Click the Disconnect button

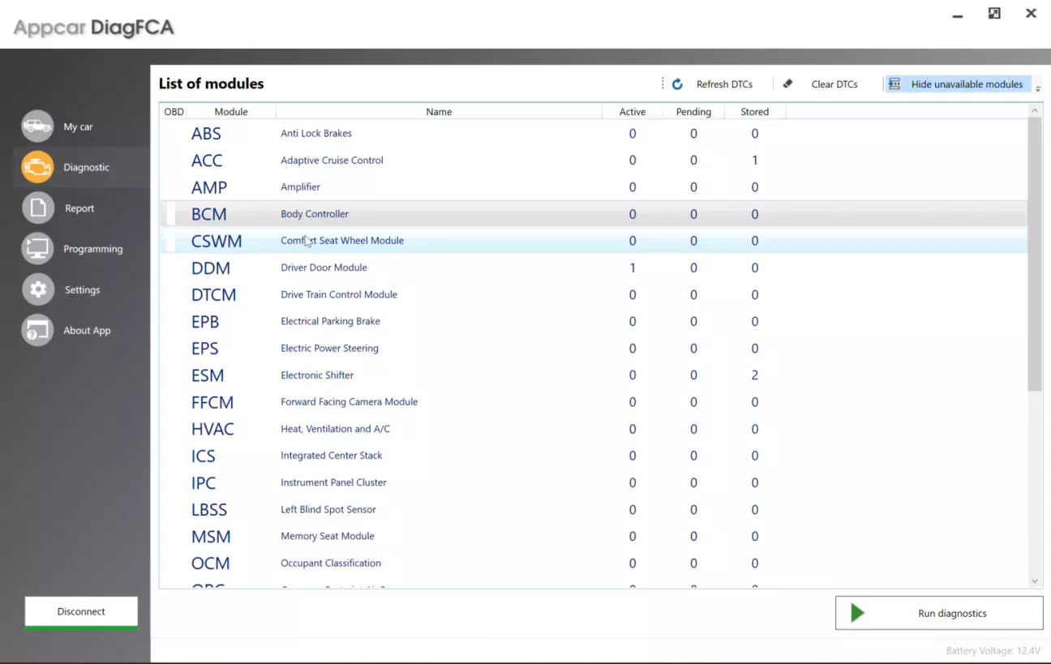(x=81, y=611)
